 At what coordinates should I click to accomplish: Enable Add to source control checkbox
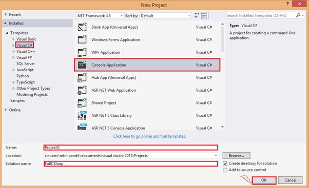tap(225, 170)
